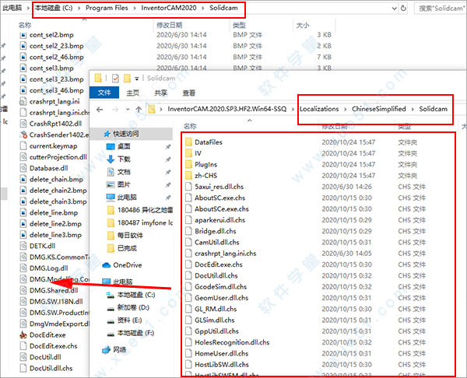The height and width of the screenshot is (378, 467).
Task: Click the 快速访问 star icon
Action: [107, 132]
